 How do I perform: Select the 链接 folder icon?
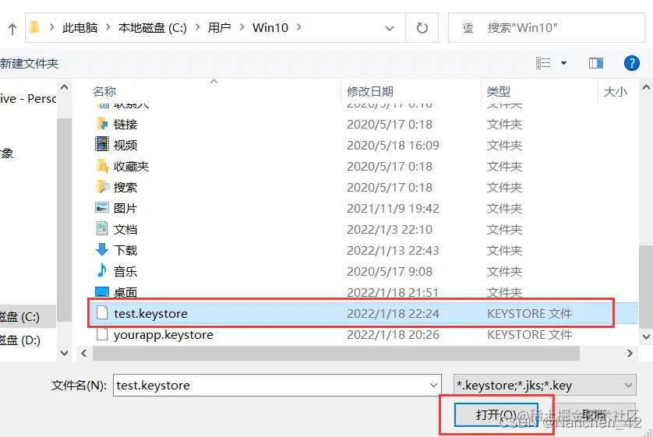coord(102,124)
